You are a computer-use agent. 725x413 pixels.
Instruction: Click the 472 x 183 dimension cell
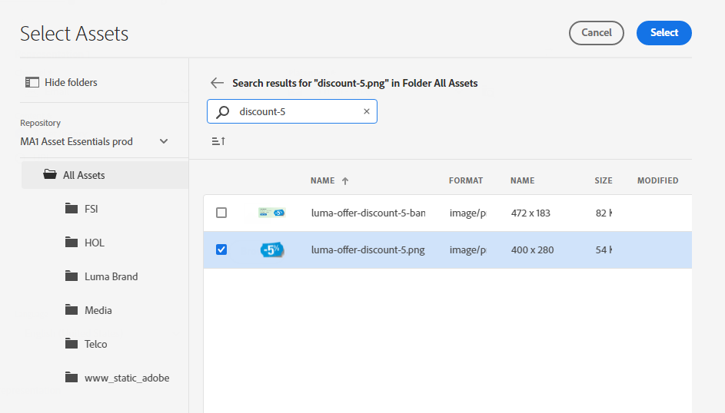tap(530, 213)
